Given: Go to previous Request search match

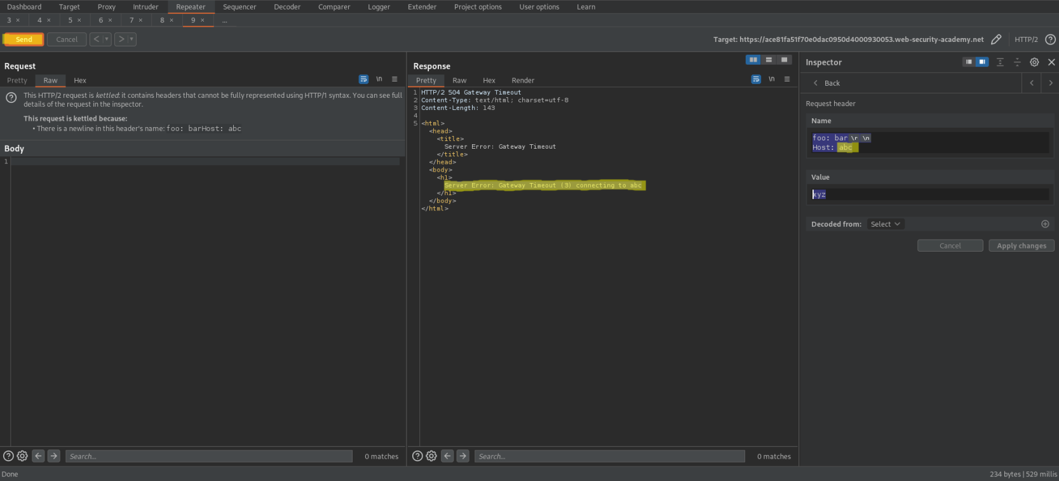Looking at the screenshot, I should coord(38,456).
